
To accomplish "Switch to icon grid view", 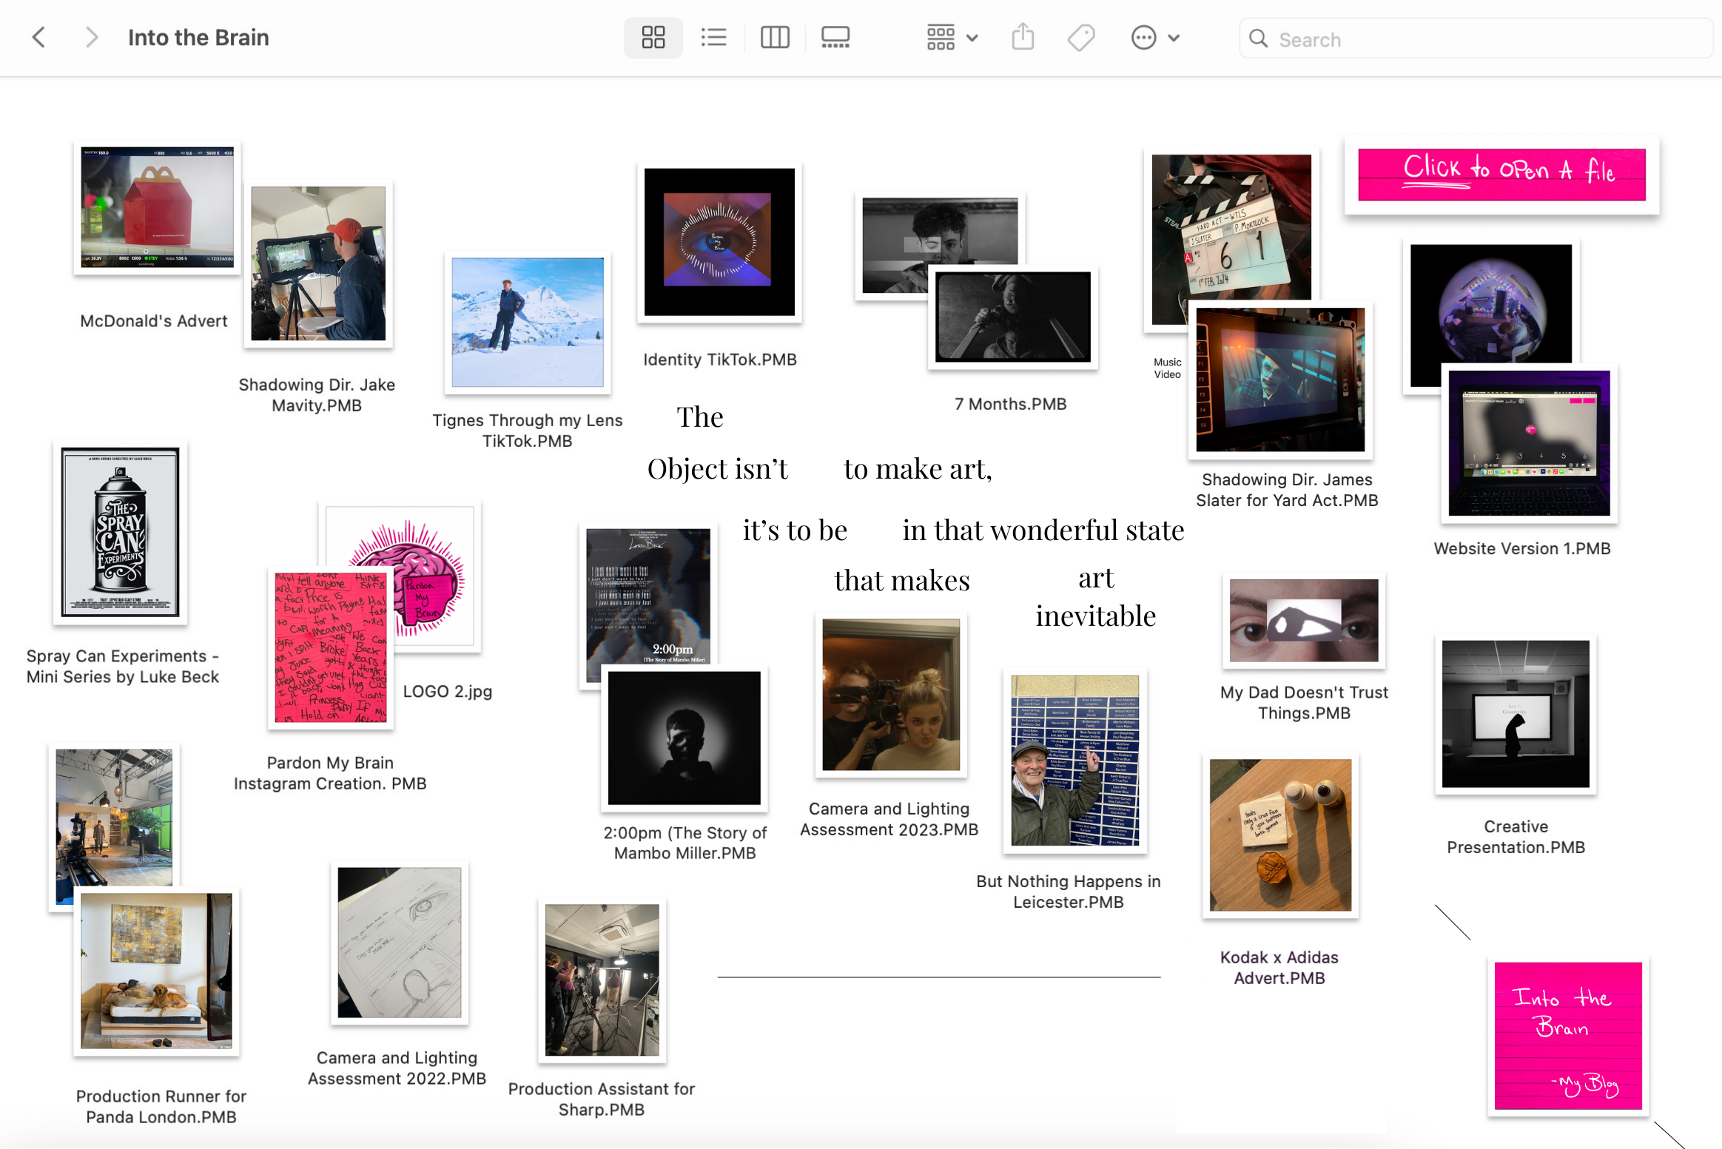I will (x=653, y=37).
